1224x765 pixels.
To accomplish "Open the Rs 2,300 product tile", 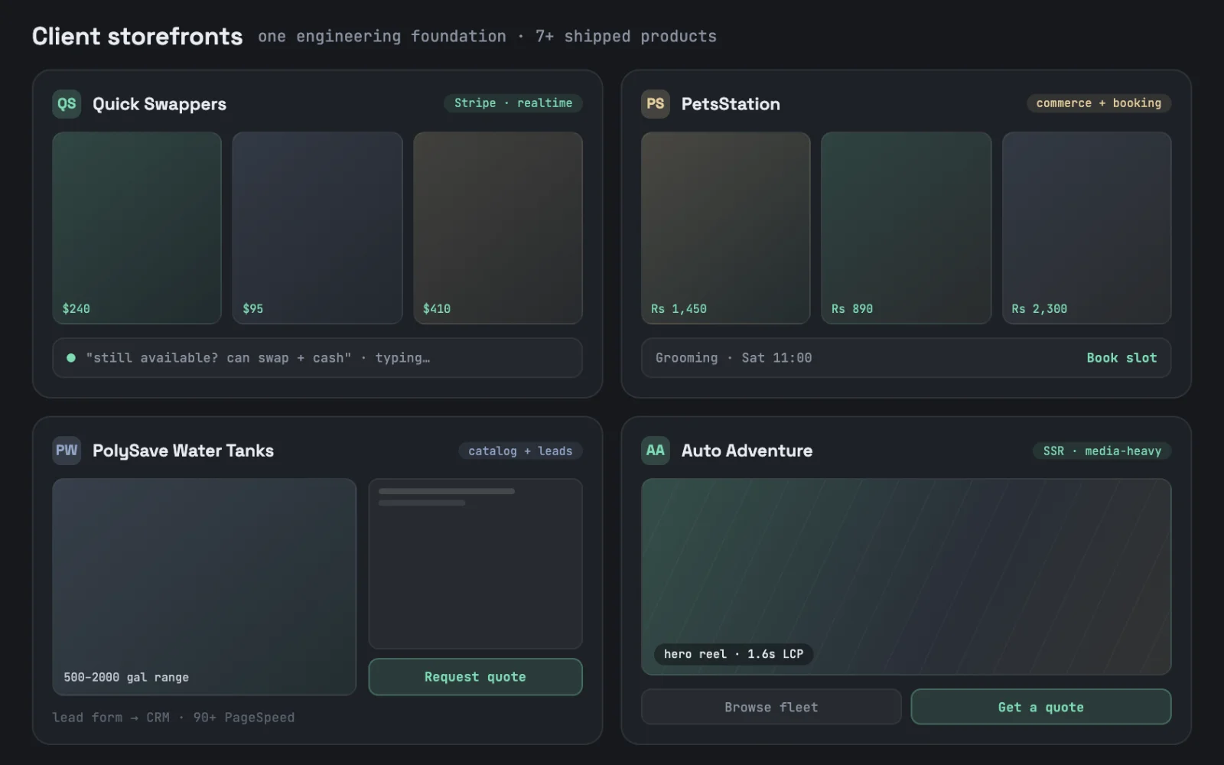I will click(1087, 228).
